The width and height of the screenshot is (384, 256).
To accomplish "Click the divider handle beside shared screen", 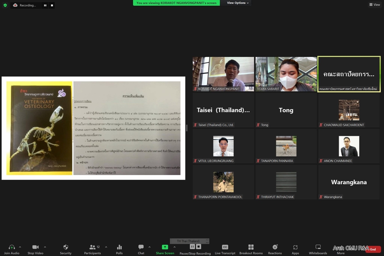I will 187,128.
